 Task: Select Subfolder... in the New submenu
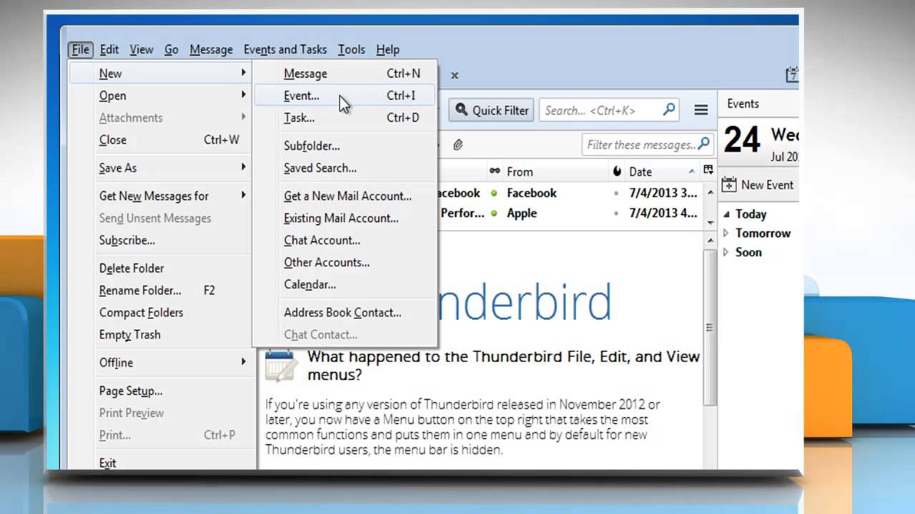click(345, 146)
